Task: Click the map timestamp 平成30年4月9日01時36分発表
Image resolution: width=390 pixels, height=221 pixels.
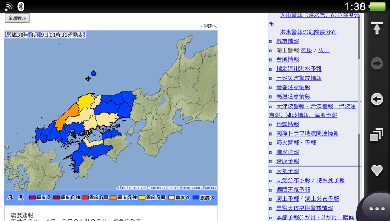Action: (x=45, y=35)
